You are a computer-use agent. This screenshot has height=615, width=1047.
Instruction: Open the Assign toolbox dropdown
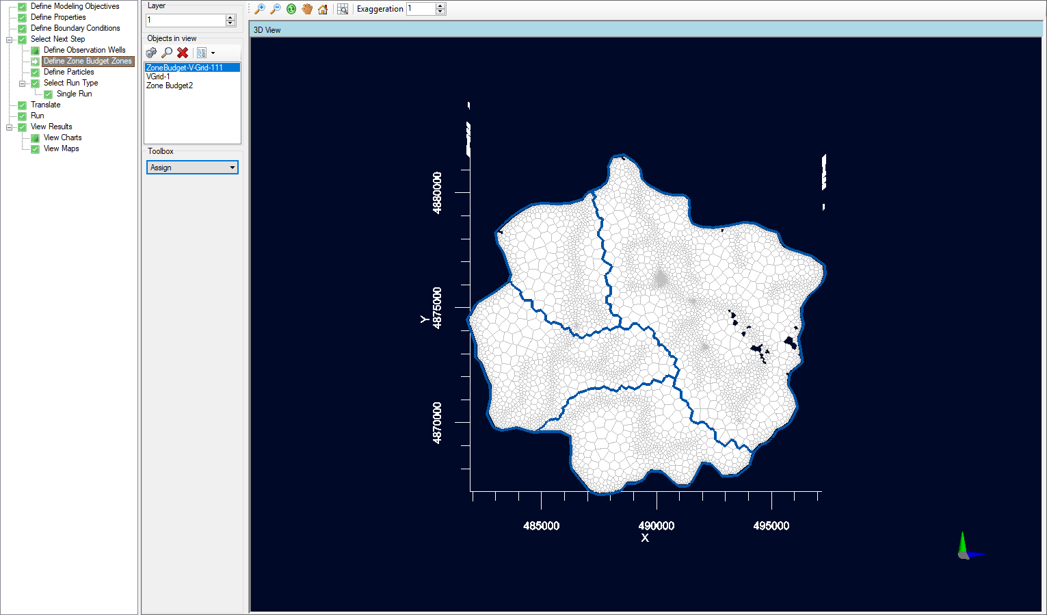233,167
